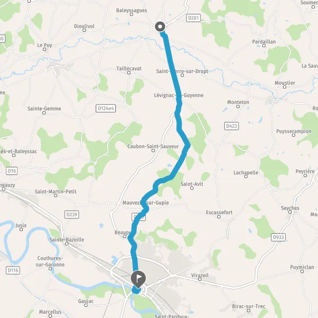Viewport: 318px width, 318px height.
Task: Select the Escassefort town label
Action: 219,213
